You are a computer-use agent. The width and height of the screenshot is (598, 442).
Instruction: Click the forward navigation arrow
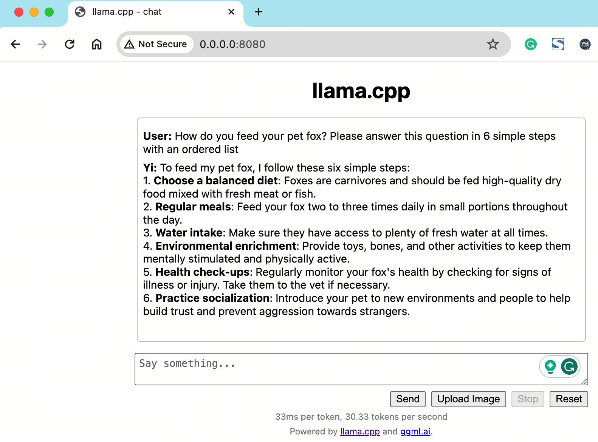pos(42,44)
